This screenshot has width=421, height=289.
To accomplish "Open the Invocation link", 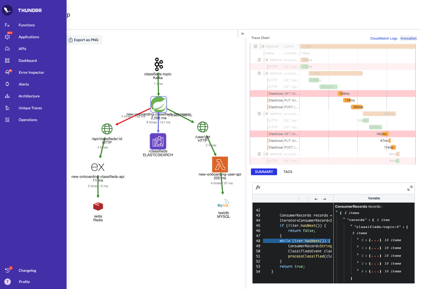I will point(408,38).
